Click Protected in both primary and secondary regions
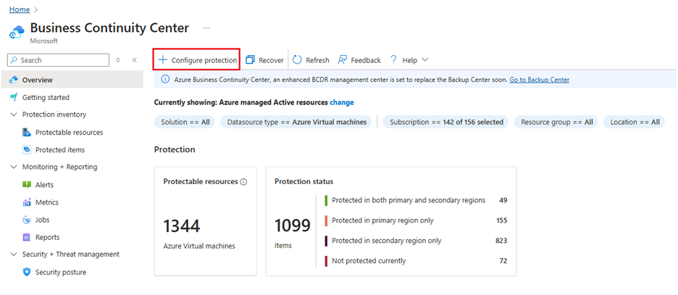This screenshot has width=678, height=295. pyautogui.click(x=409, y=200)
